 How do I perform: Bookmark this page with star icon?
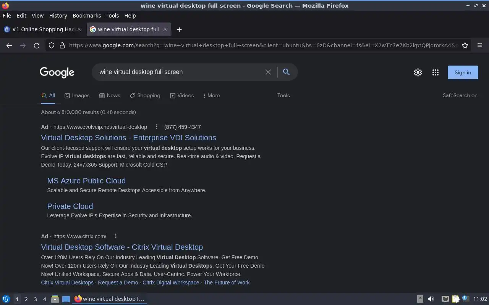tap(465, 45)
